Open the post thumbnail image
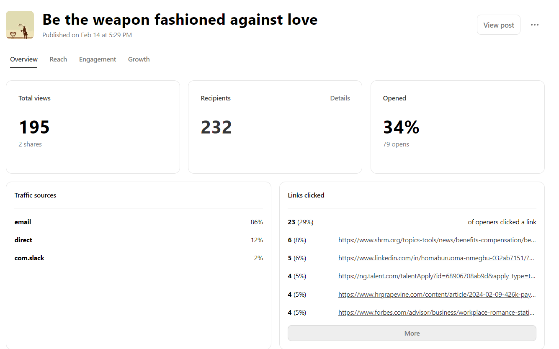Image resolution: width=559 pixels, height=349 pixels. 20,25
